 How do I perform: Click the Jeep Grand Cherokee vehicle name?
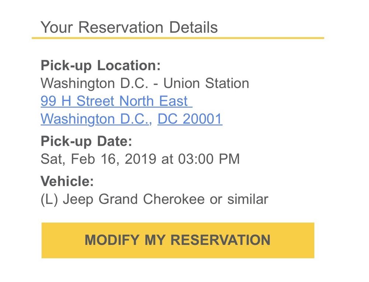[133, 199]
